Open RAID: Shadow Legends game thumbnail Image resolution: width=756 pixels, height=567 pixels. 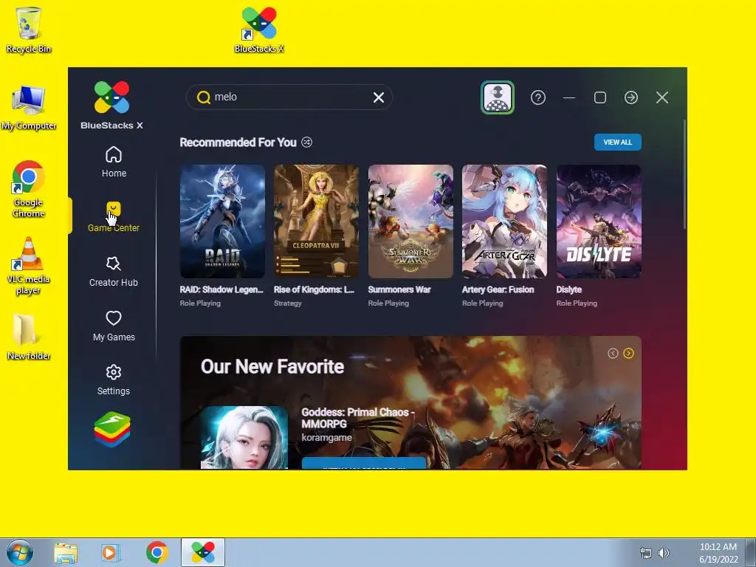pyautogui.click(x=222, y=221)
